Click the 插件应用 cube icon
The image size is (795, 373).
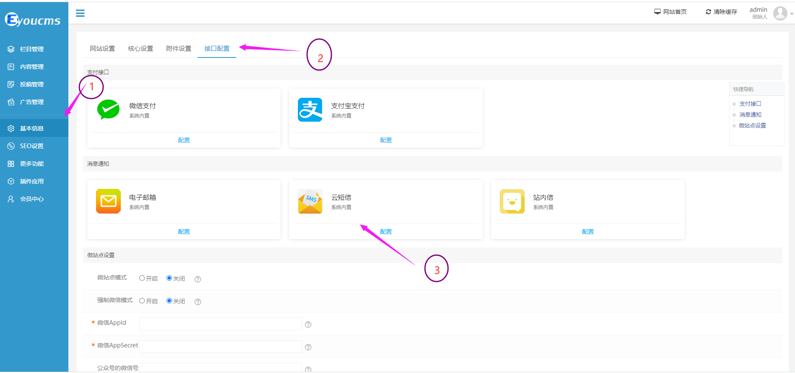[x=11, y=181]
